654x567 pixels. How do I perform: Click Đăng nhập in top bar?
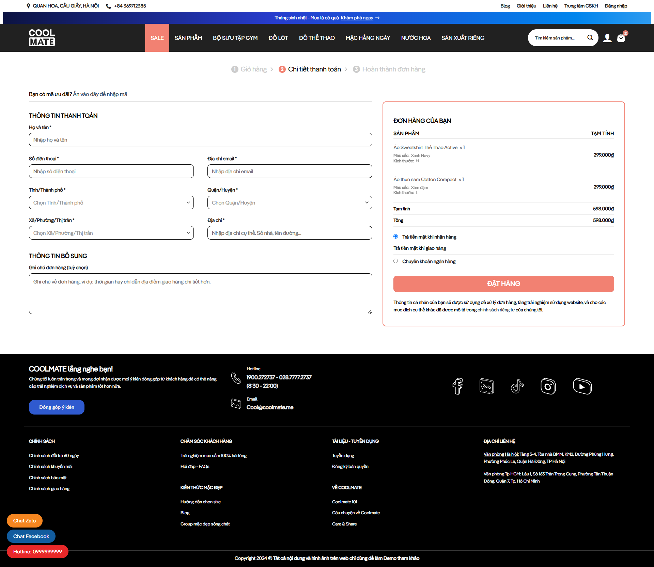[x=616, y=6]
